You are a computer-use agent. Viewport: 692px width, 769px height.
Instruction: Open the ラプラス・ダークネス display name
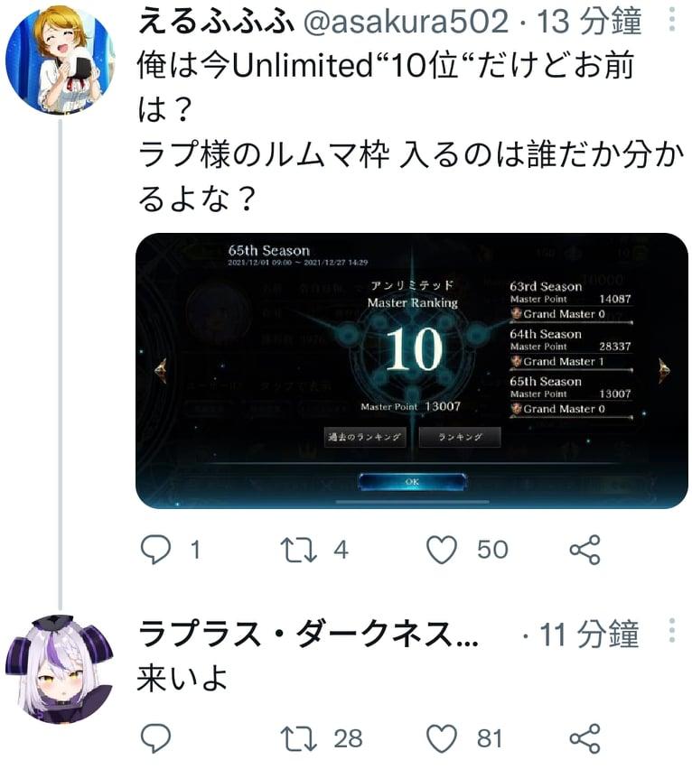tap(308, 634)
